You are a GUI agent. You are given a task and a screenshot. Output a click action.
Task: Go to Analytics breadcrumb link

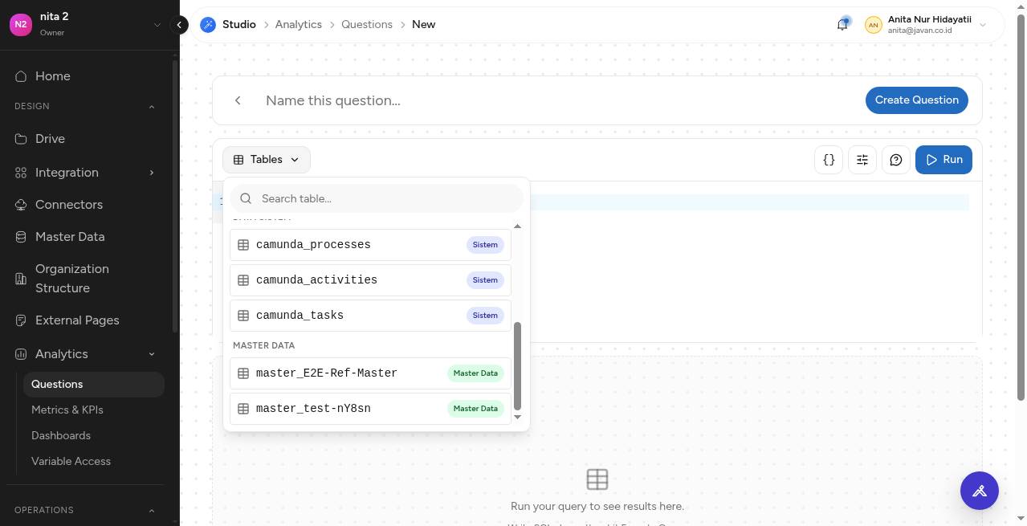point(299,25)
